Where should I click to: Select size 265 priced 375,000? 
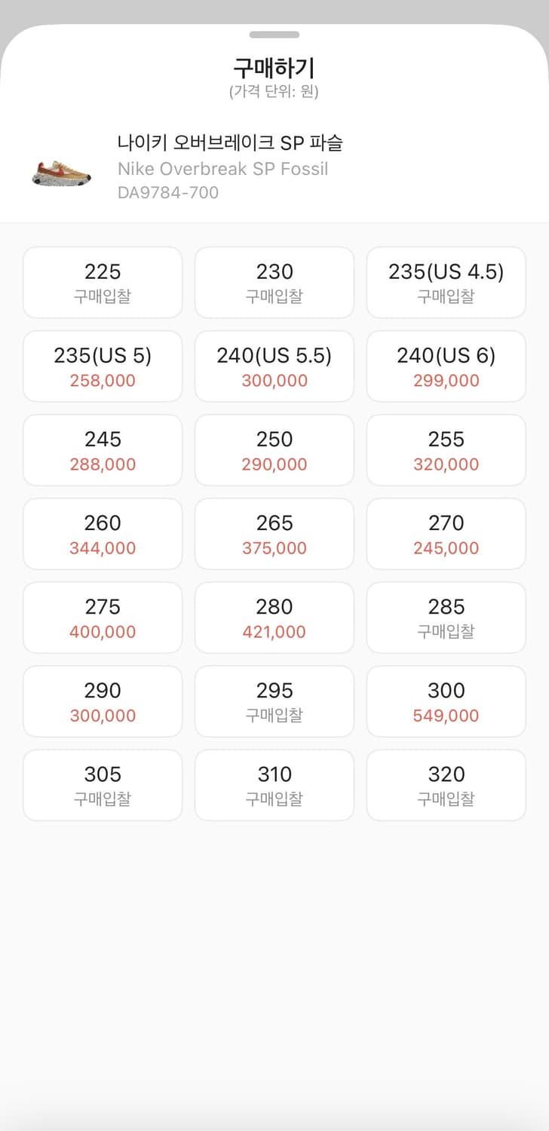pos(274,534)
